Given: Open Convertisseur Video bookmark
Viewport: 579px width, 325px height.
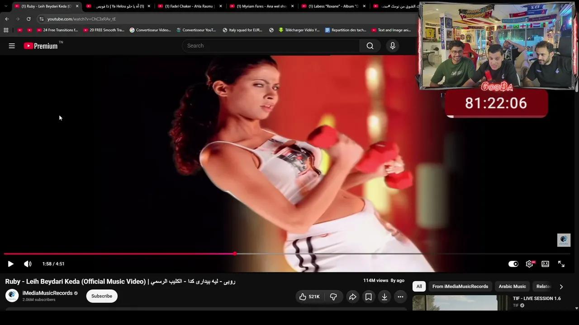Looking at the screenshot, I should coord(150,30).
